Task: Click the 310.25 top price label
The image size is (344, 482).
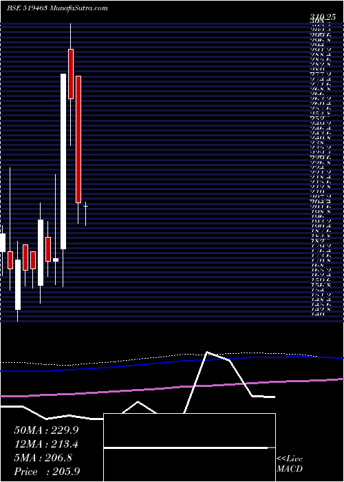Action: coord(323,18)
